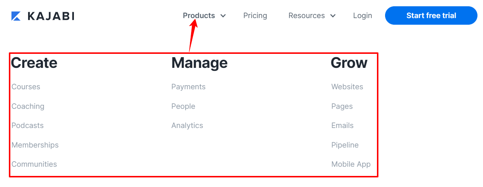Open the Coaching product link
The width and height of the screenshot is (483, 187).
pos(28,106)
